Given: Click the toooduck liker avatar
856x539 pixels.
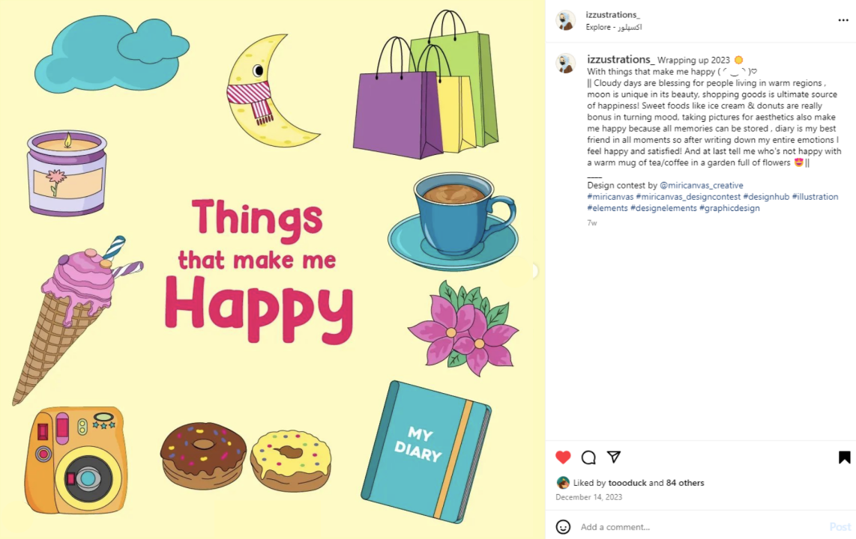Looking at the screenshot, I should click(x=563, y=483).
